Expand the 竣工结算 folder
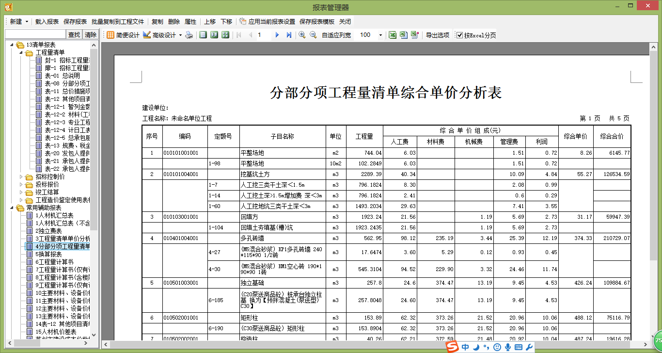 (21, 192)
